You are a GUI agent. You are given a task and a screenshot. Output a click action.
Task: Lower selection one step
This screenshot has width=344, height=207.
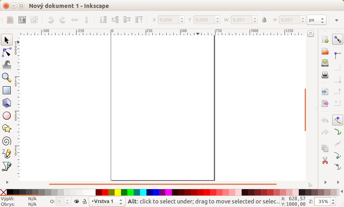(115, 20)
